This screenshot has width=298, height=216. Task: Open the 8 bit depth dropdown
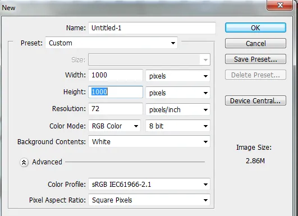point(178,126)
